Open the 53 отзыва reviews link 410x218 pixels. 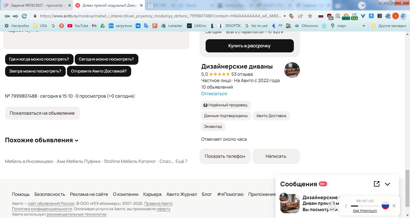tap(242, 74)
